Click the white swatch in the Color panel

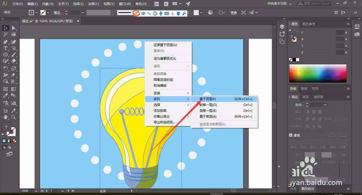[x=298, y=60]
